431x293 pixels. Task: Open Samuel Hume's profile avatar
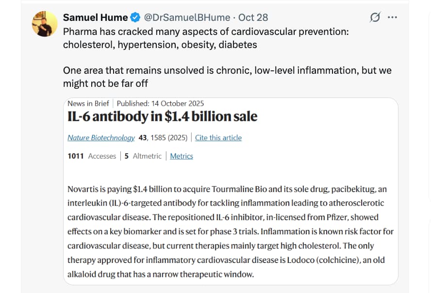tap(45, 23)
